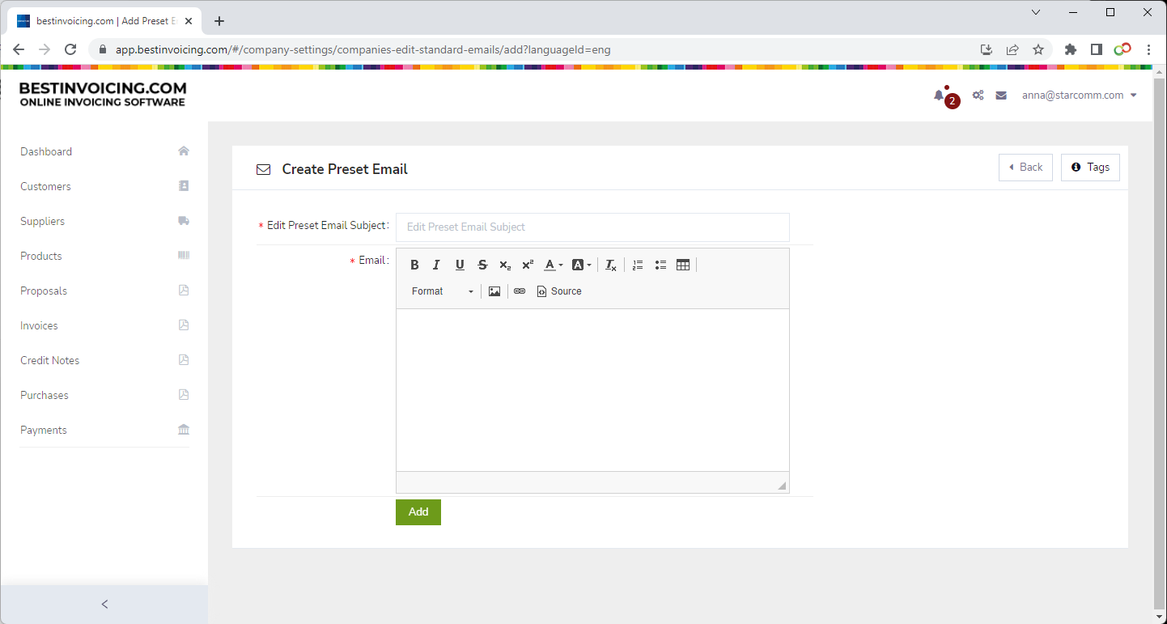
Task: Open the background color dropdown
Action: pyautogui.click(x=582, y=265)
